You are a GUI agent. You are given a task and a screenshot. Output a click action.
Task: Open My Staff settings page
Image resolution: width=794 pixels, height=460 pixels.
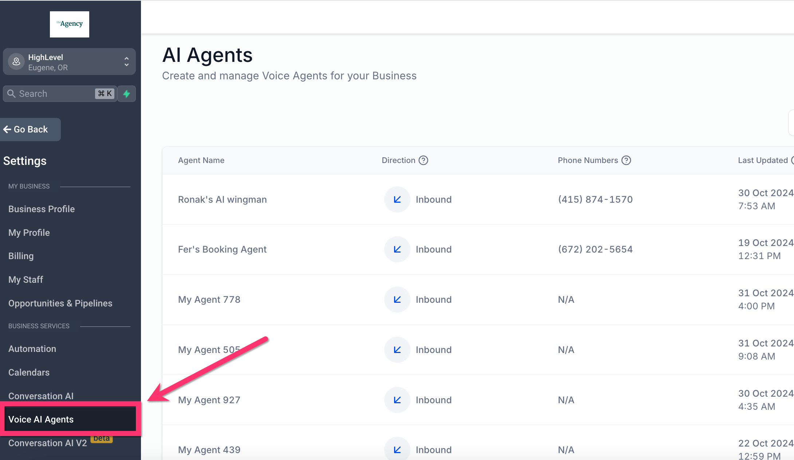(26, 279)
